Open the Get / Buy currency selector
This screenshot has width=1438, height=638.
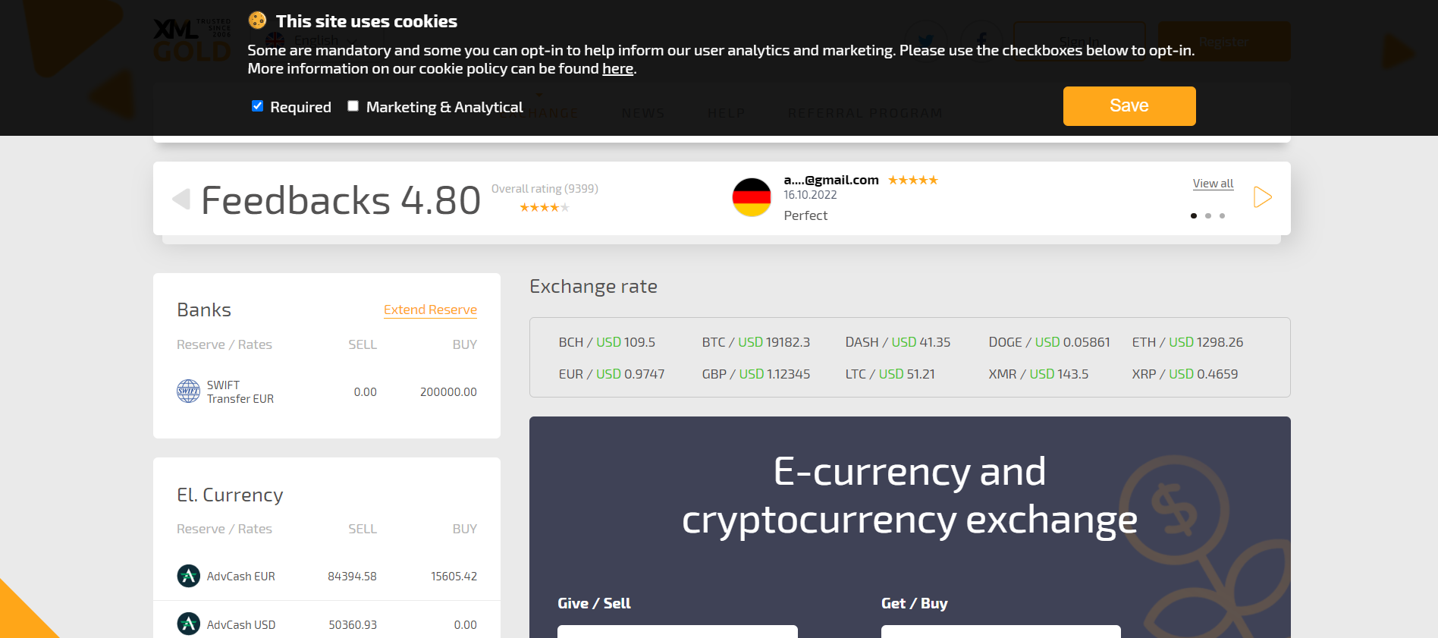(x=1000, y=632)
